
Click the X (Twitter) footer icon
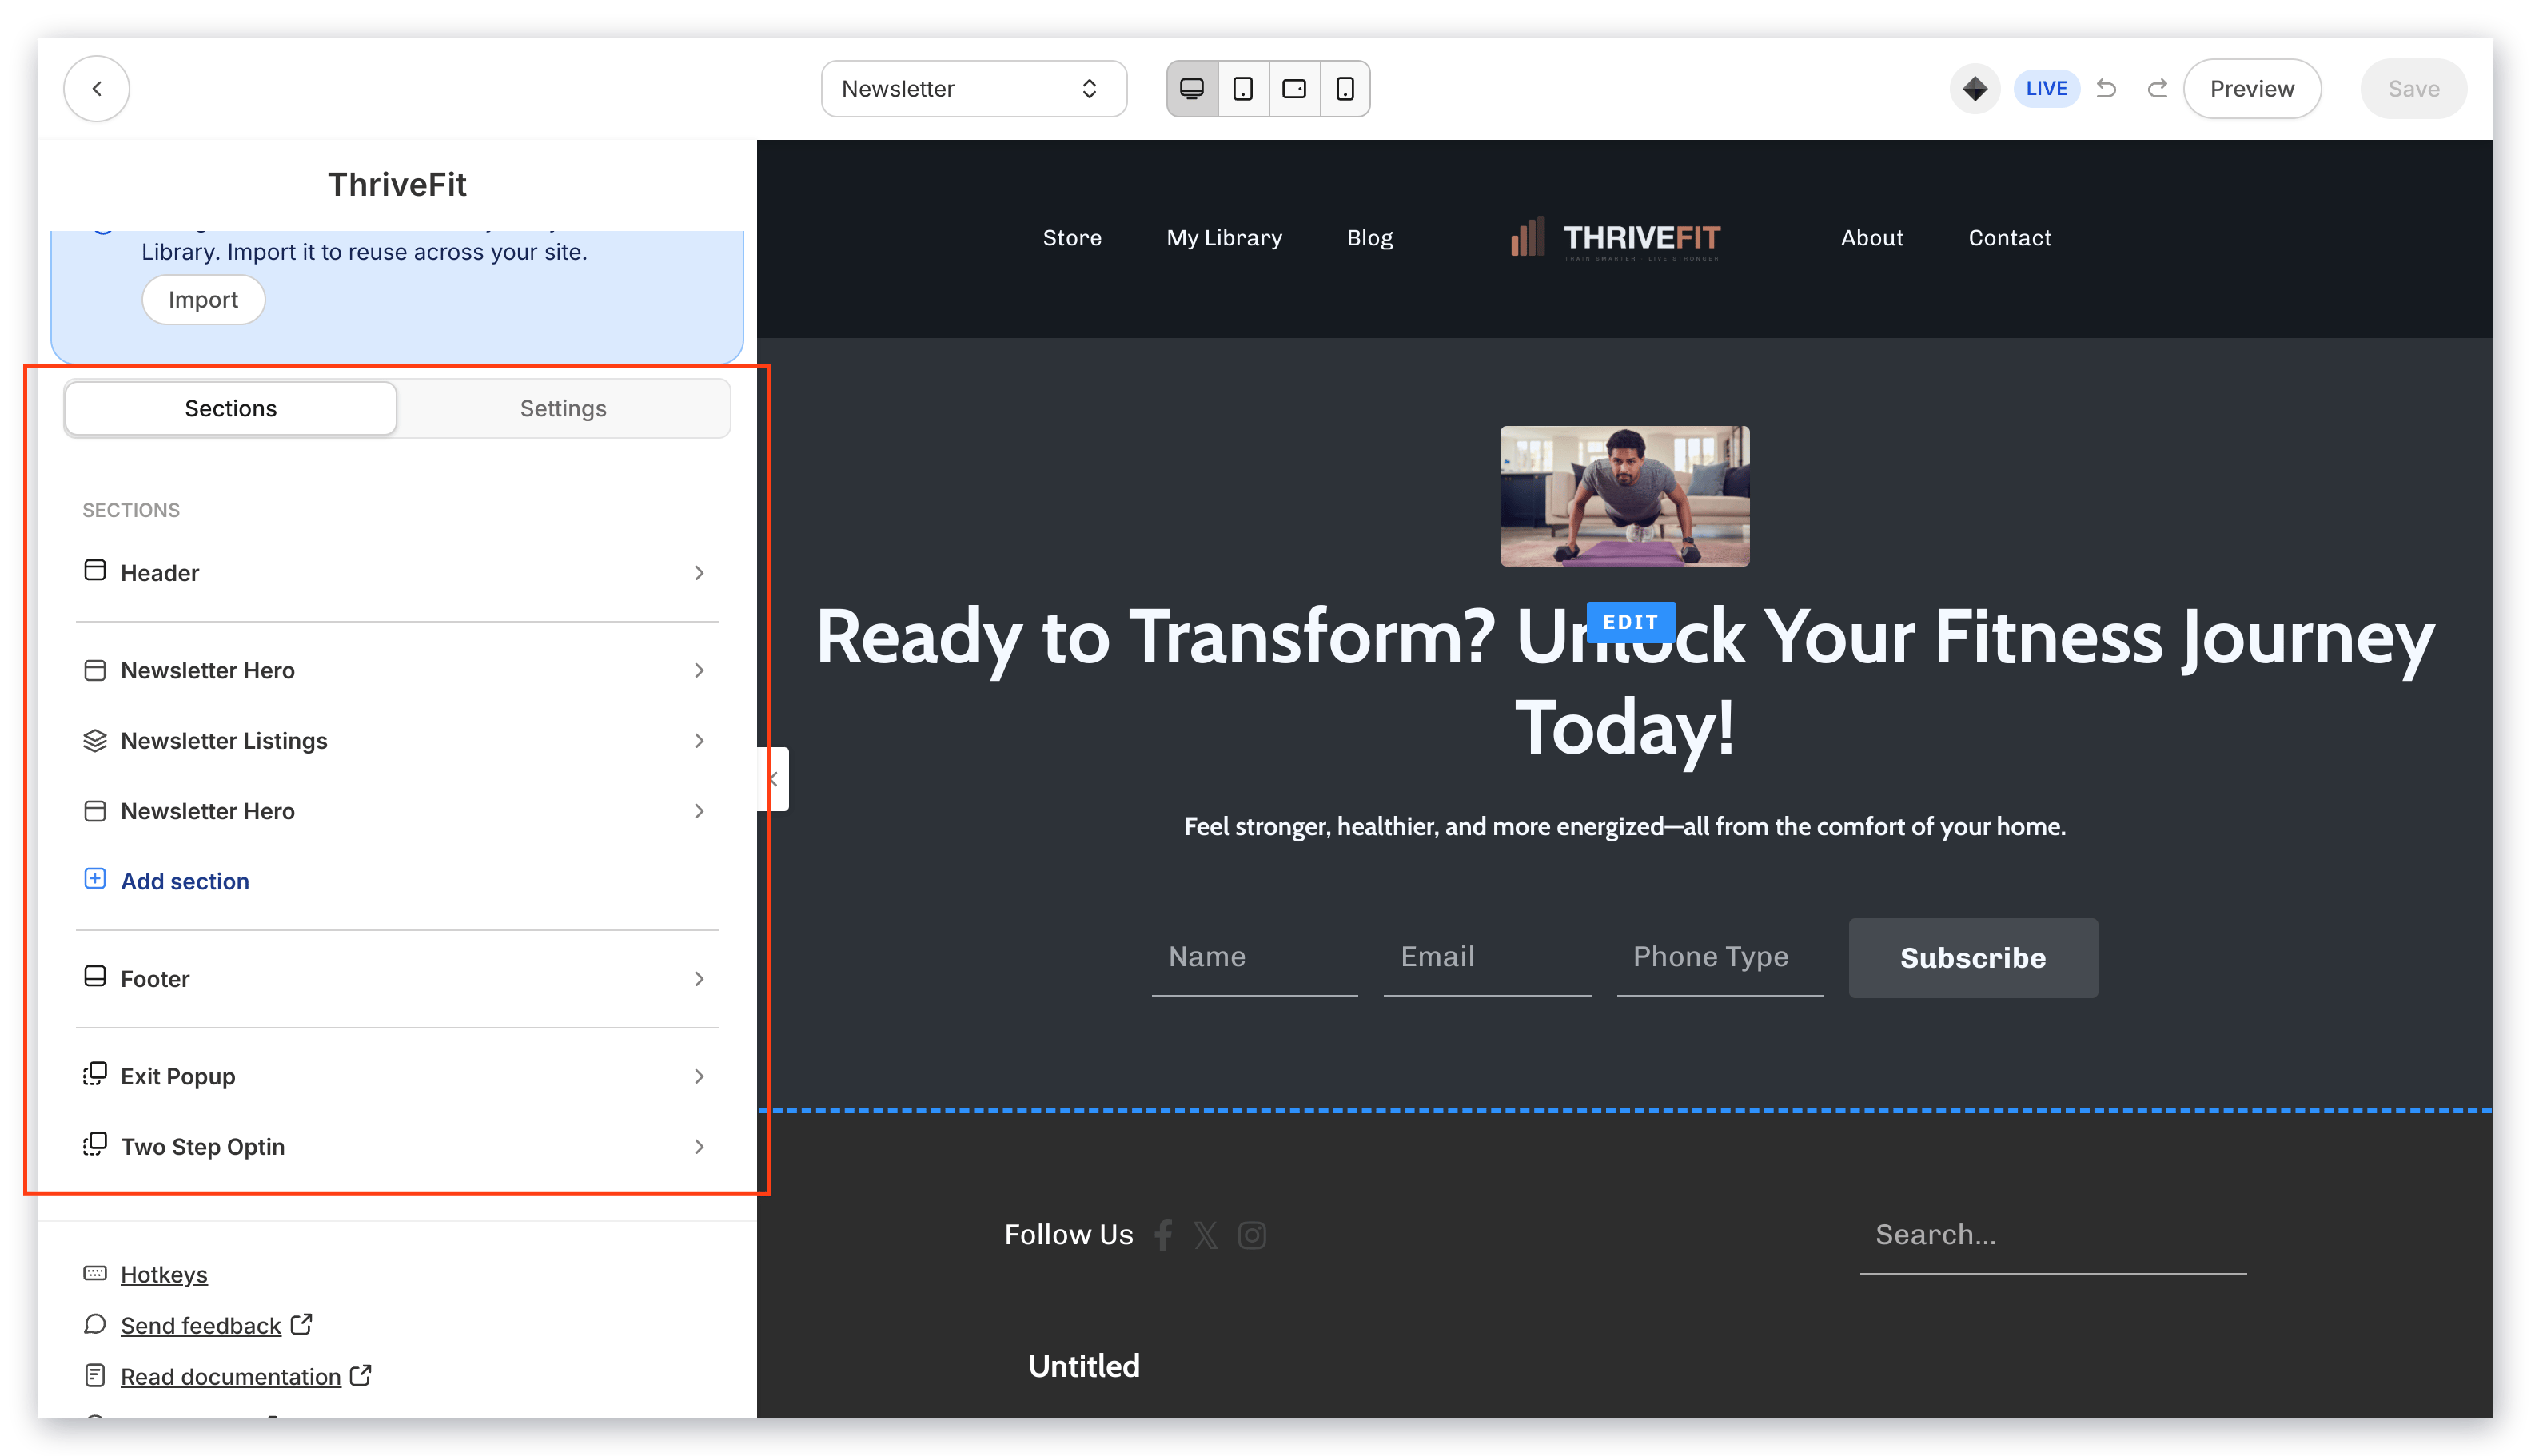pos(1206,1235)
